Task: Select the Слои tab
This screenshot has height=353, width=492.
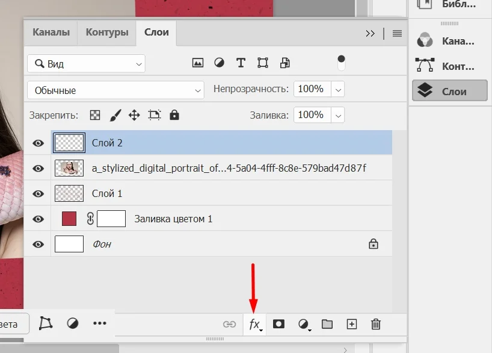Action: (156, 32)
